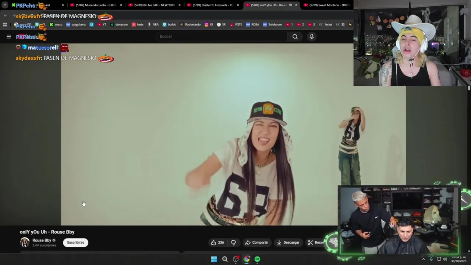Open the IG Instagram bookmark
The height and width of the screenshot is (265, 471).
point(209,25)
